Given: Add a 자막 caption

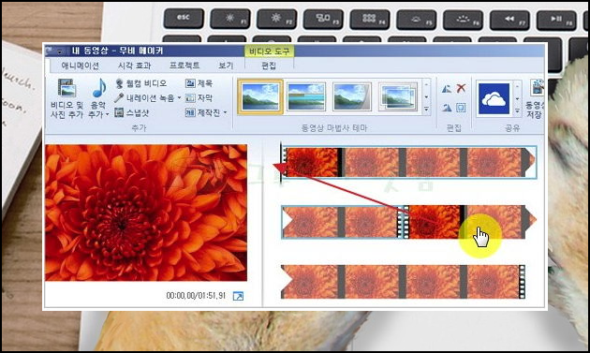Looking at the screenshot, I should pos(199,98).
